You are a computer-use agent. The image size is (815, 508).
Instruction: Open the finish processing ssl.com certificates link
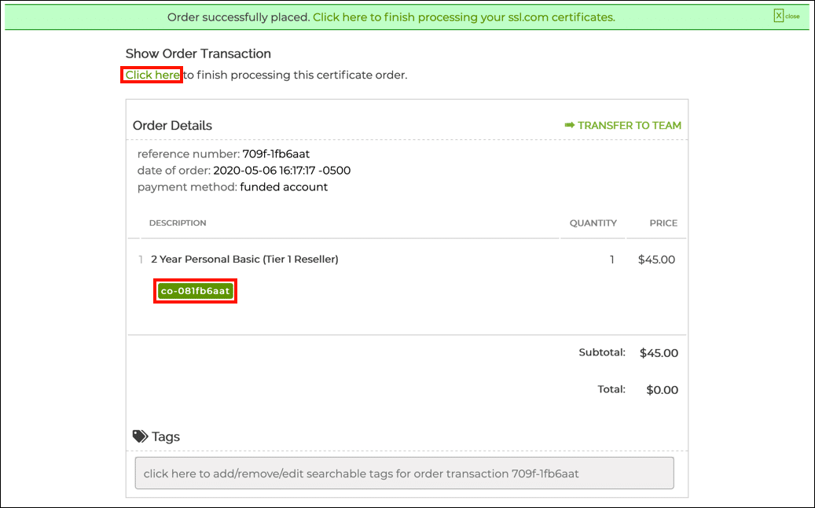pos(464,17)
